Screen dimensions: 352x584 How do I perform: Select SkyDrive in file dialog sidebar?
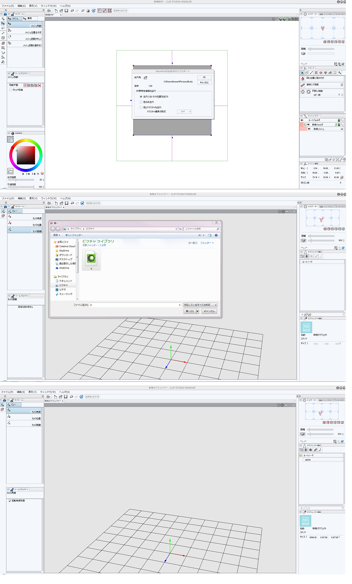(x=62, y=251)
